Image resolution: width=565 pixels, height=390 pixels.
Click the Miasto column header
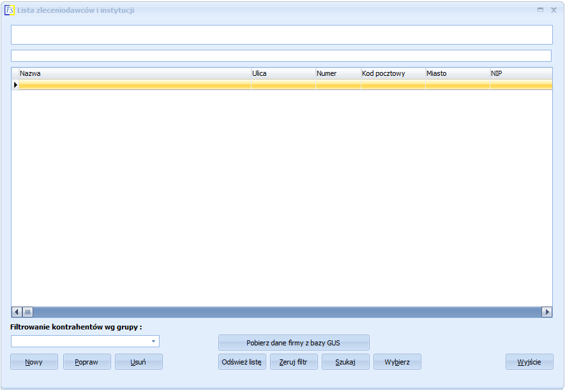[x=458, y=73]
